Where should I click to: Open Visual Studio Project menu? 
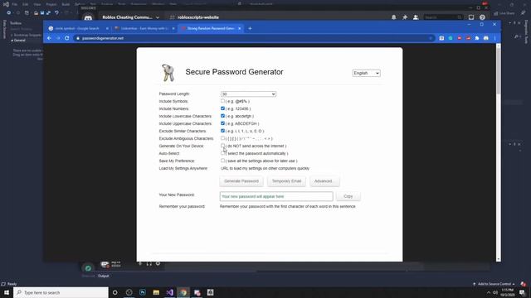[x=51, y=4]
